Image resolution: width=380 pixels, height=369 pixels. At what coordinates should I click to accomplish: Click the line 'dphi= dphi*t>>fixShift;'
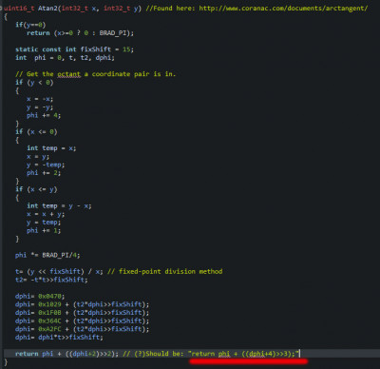tap(59, 338)
